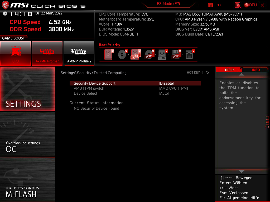Open the OC overclocking settings section
The width and height of the screenshot is (270, 202).
27,134
